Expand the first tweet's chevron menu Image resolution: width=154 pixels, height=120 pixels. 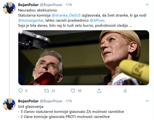[147, 5]
